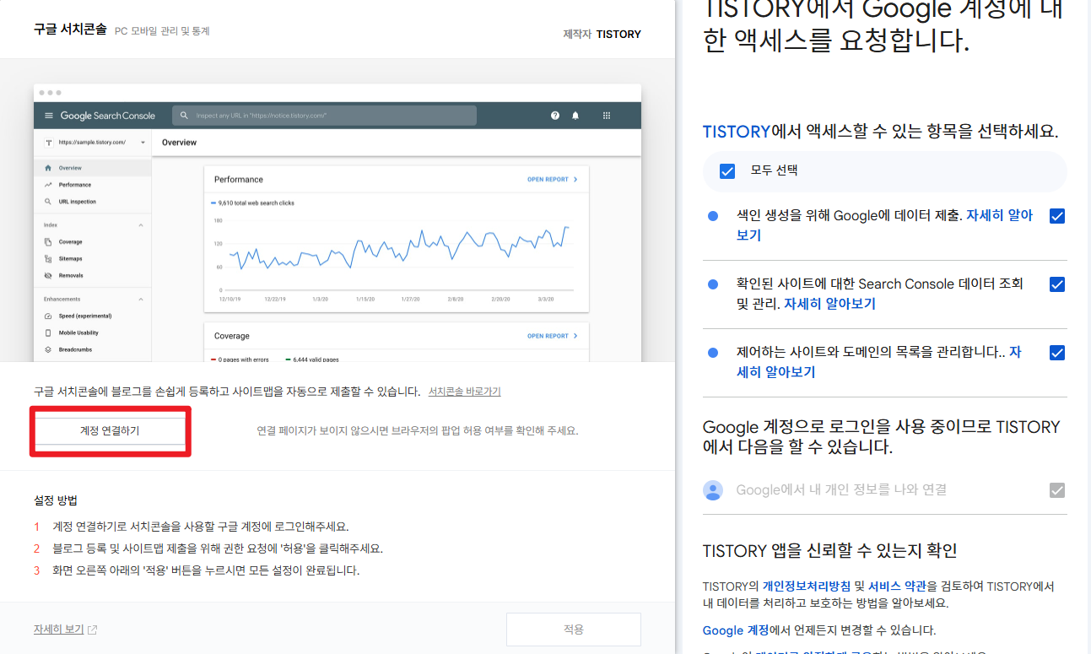Click the external-link icon next to 자세히 보기
Image resolution: width=1091 pixels, height=654 pixels.
click(x=93, y=630)
